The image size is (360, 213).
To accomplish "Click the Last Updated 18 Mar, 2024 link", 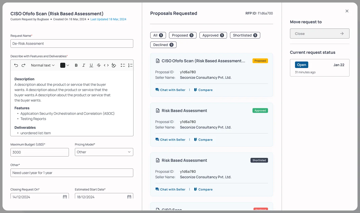I will point(108,19).
